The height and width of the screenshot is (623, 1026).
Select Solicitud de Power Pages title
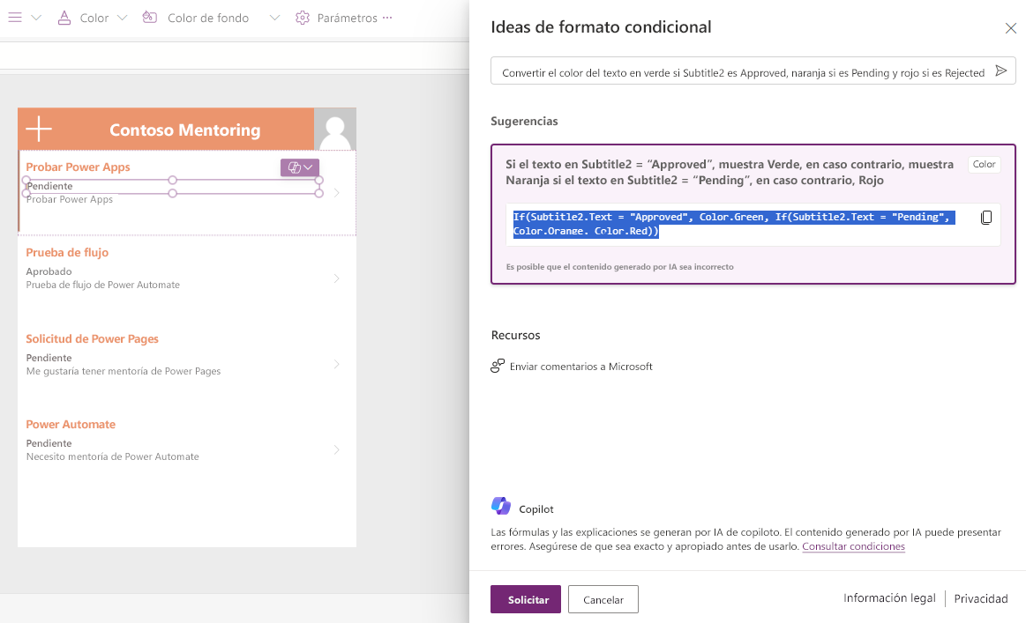[93, 338]
